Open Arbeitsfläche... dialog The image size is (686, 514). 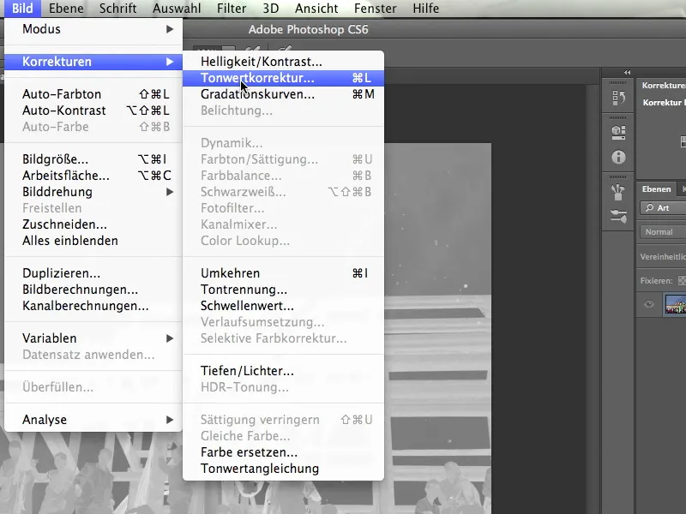tap(93, 176)
